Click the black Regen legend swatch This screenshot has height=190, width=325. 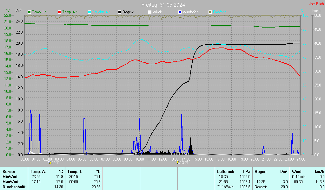(x=120, y=12)
